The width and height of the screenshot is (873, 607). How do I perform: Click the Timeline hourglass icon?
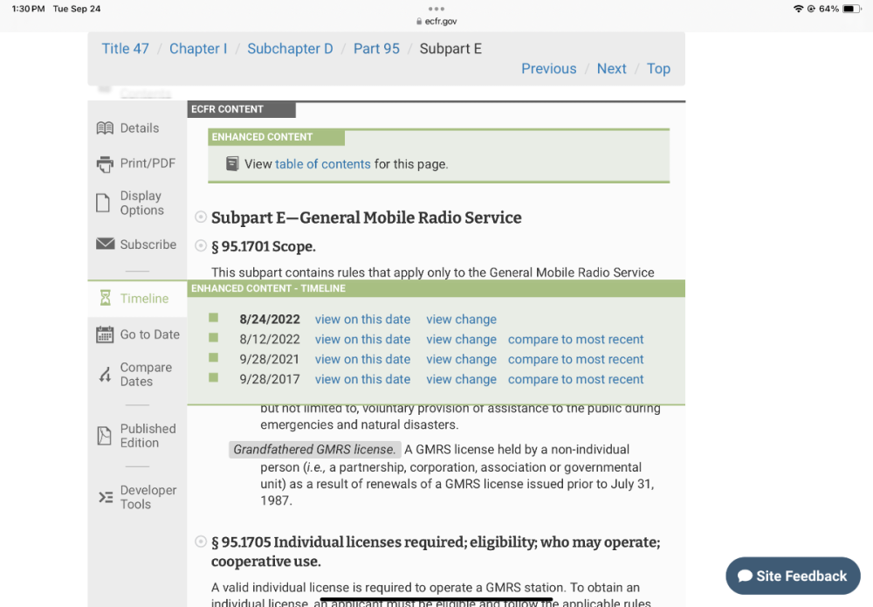pos(105,299)
